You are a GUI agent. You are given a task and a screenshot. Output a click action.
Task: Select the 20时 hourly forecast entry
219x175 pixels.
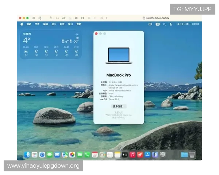click(x=66, y=51)
